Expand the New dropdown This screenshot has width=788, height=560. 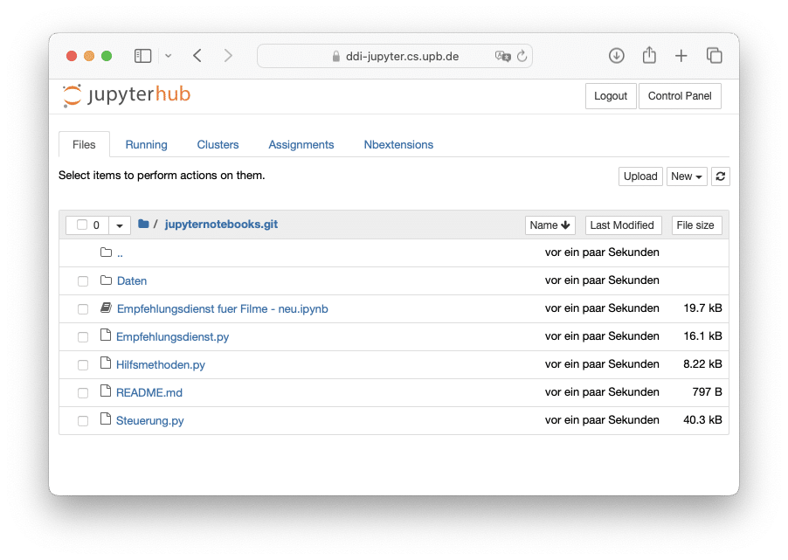tap(687, 176)
